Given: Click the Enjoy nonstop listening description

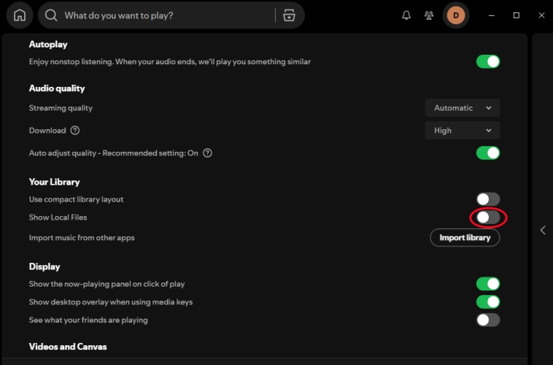Looking at the screenshot, I should 170,61.
